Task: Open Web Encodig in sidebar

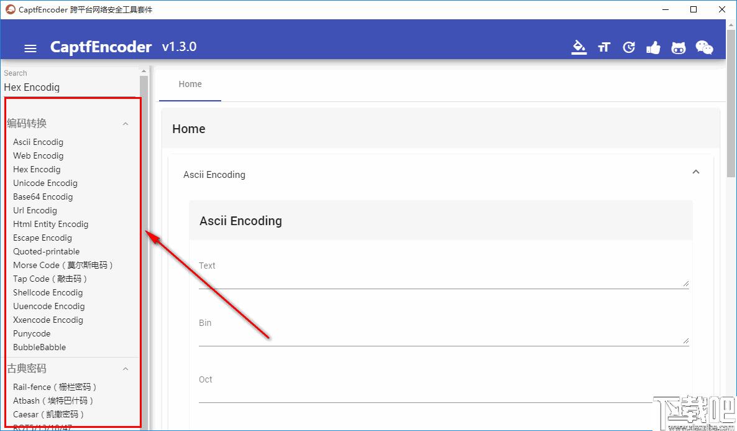Action: (x=38, y=155)
